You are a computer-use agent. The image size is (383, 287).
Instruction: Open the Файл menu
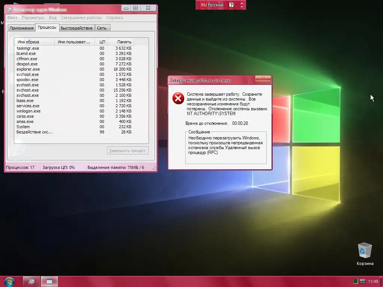[12, 18]
